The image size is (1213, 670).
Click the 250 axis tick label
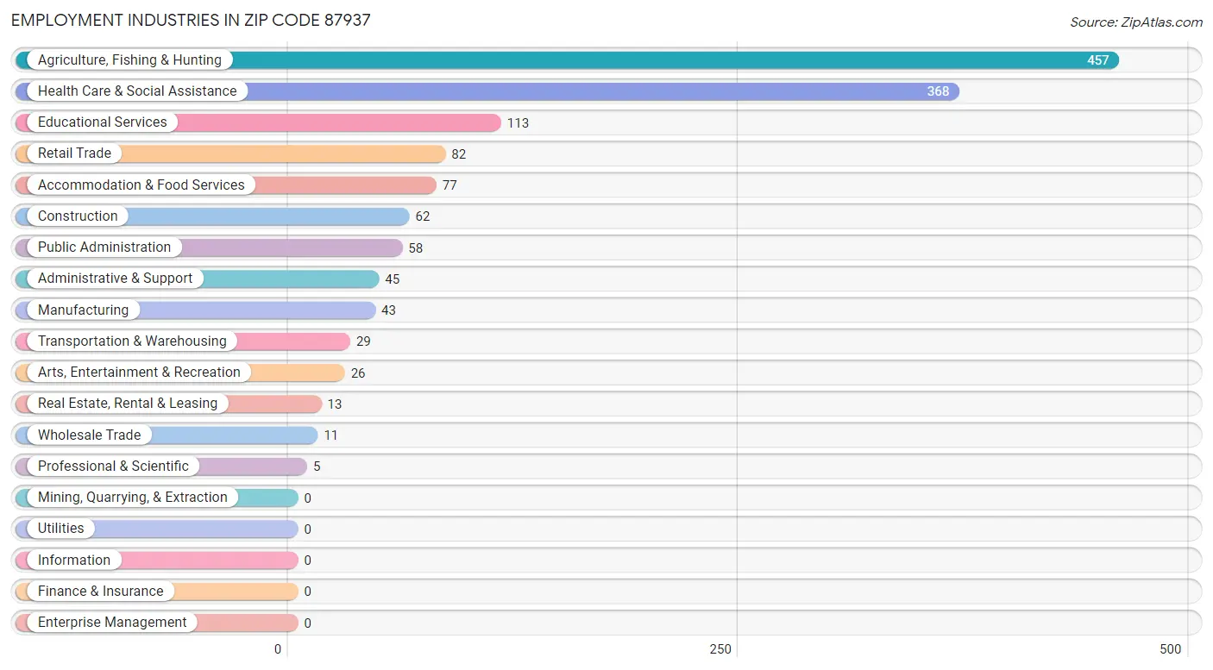click(720, 649)
